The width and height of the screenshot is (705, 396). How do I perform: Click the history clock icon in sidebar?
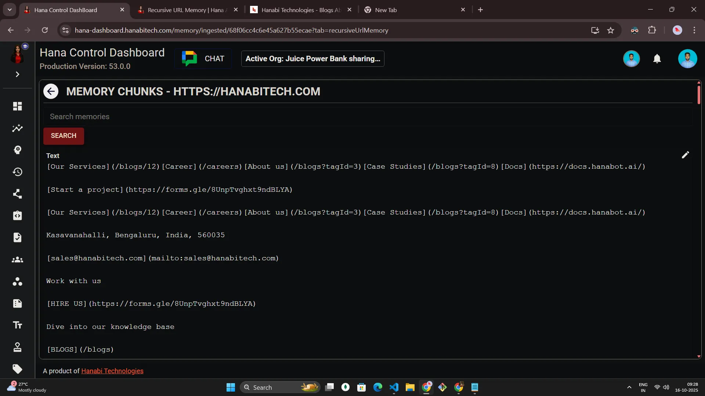17,172
